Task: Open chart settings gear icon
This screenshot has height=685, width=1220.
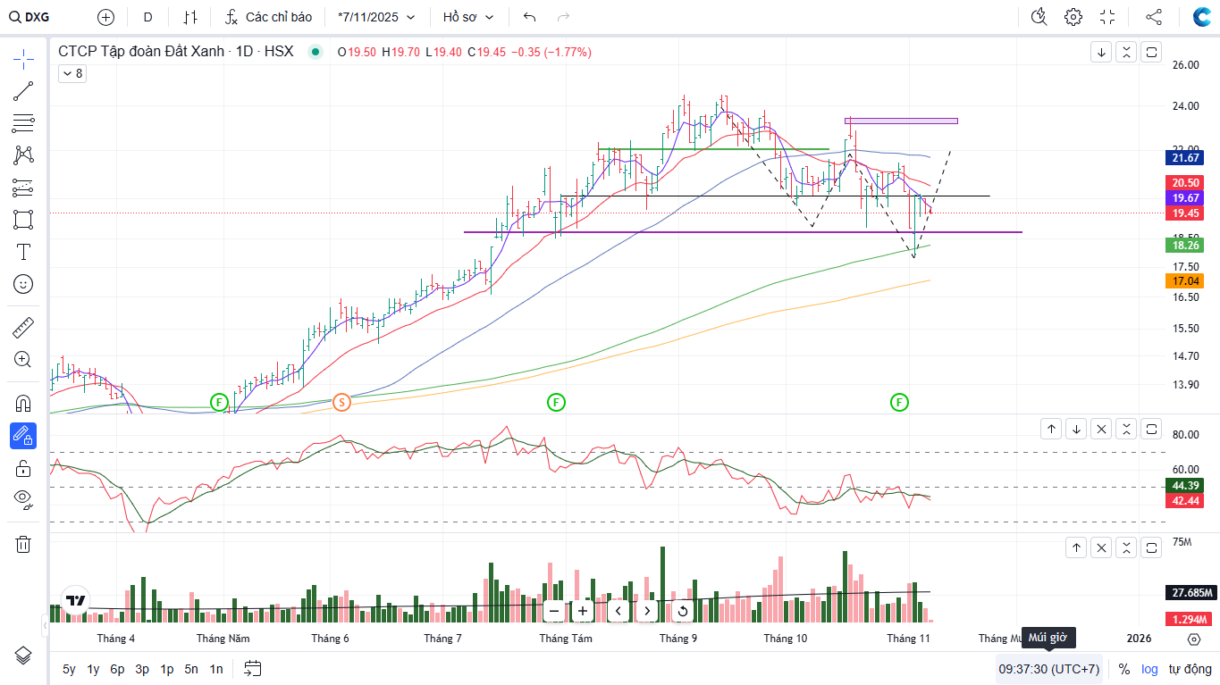Action: coord(1073,17)
